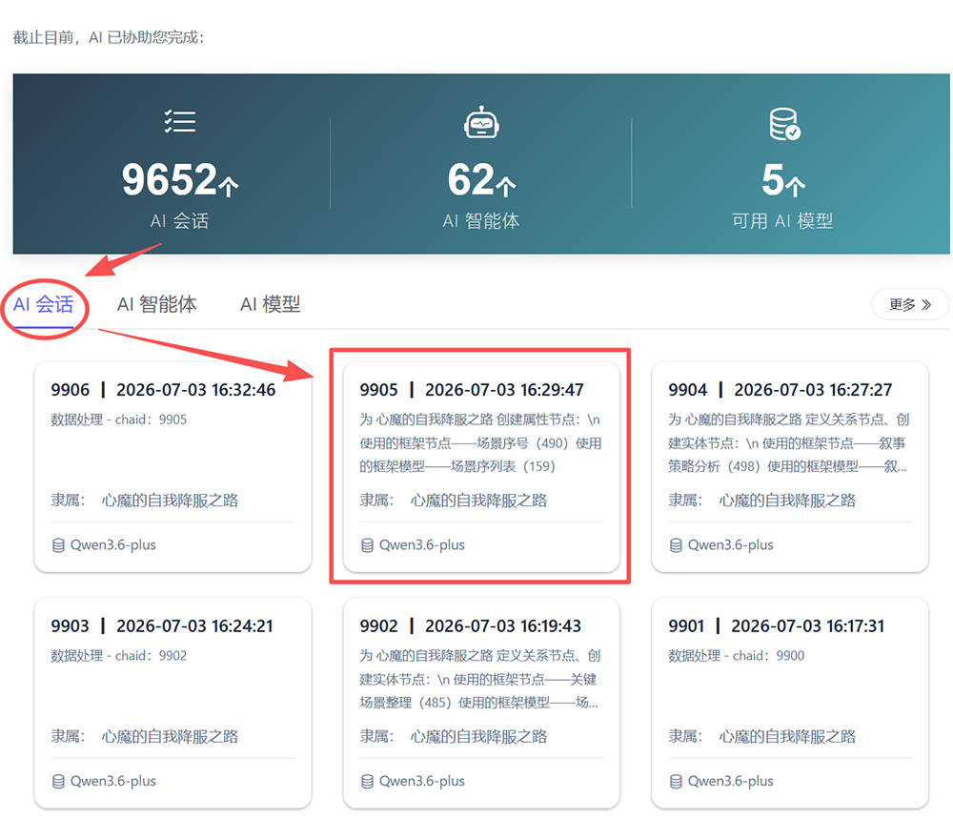
Task: Click text 数据处理 - chaid: 9905
Action: tap(118, 420)
